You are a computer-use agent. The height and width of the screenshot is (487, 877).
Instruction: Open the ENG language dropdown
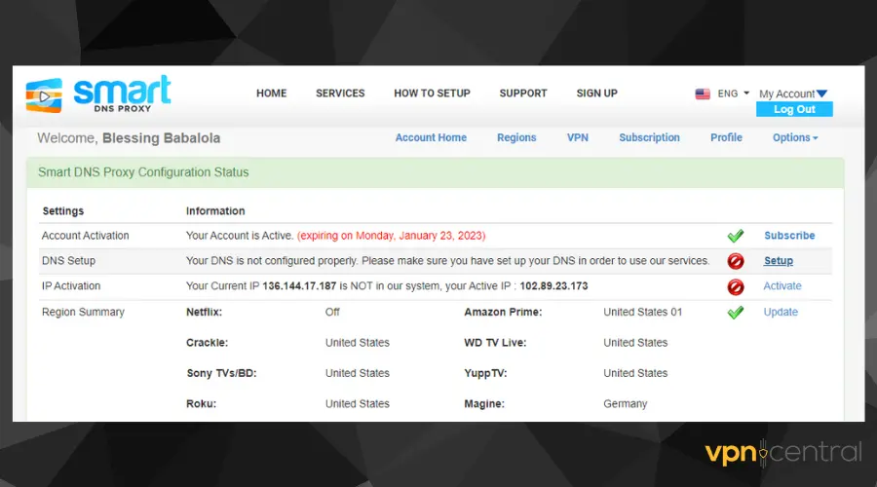tap(733, 94)
